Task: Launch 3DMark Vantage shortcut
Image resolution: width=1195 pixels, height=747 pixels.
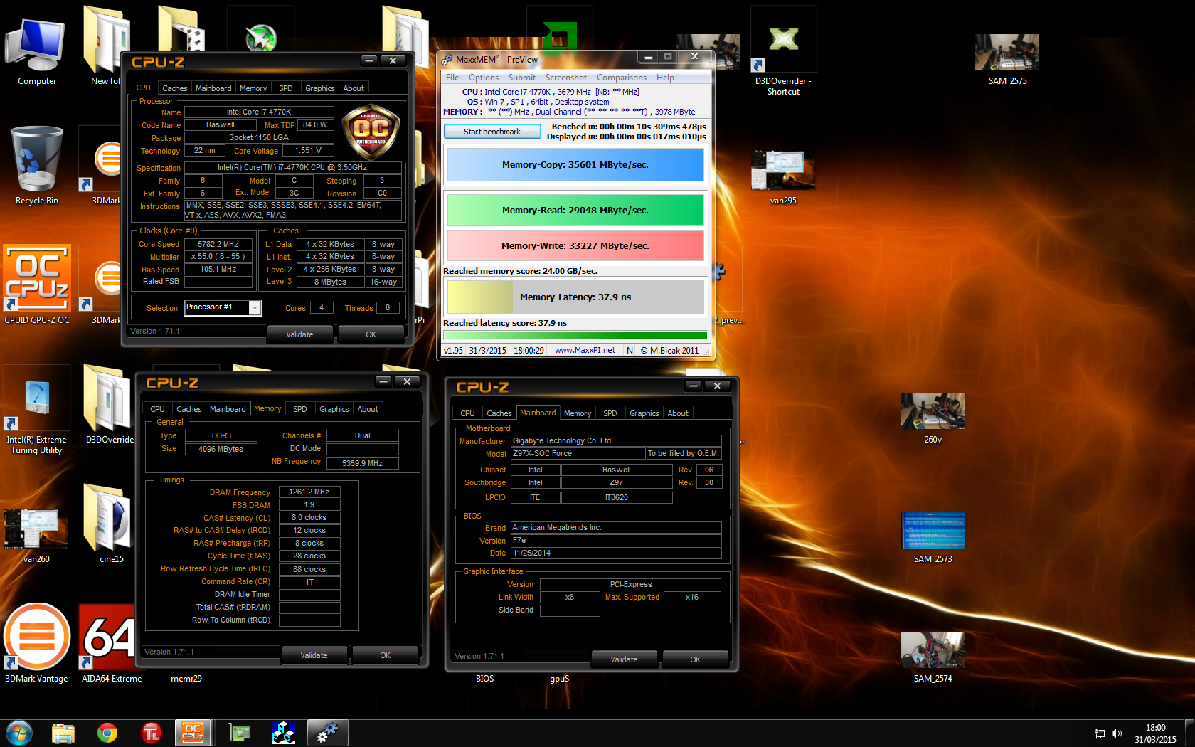Action: tap(36, 644)
